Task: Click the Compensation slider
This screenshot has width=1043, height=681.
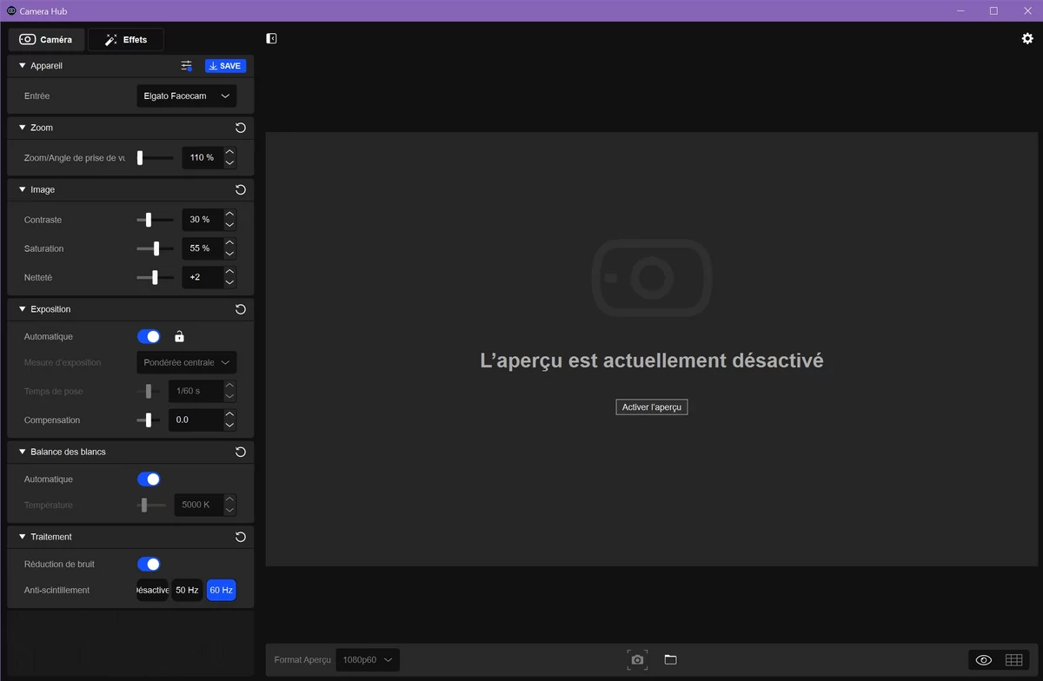Action: [149, 420]
